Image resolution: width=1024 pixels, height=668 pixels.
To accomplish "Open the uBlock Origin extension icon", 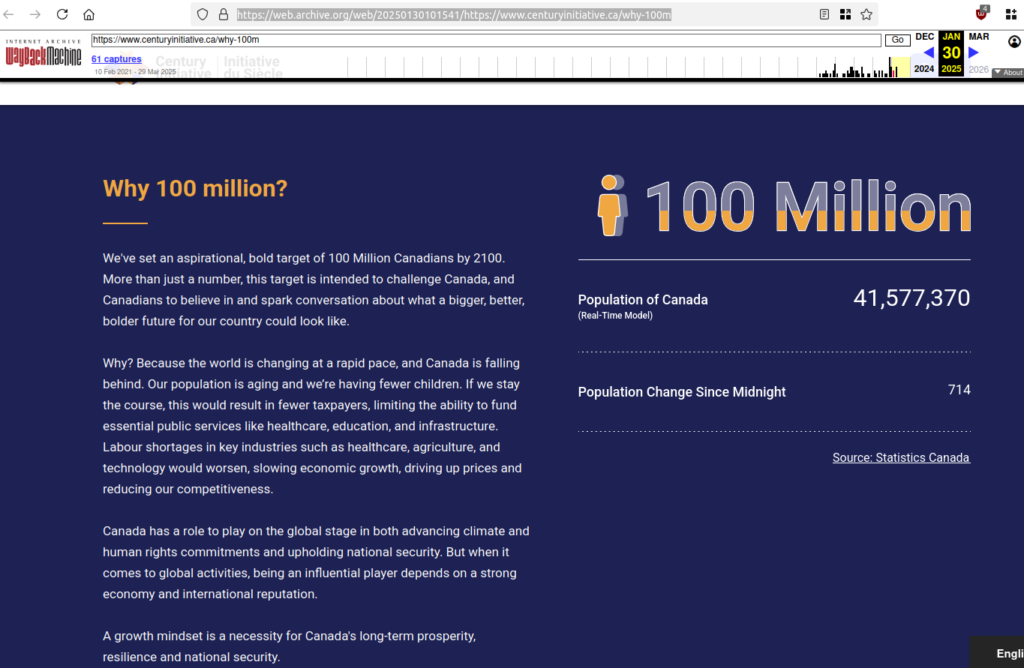I will click(x=982, y=13).
